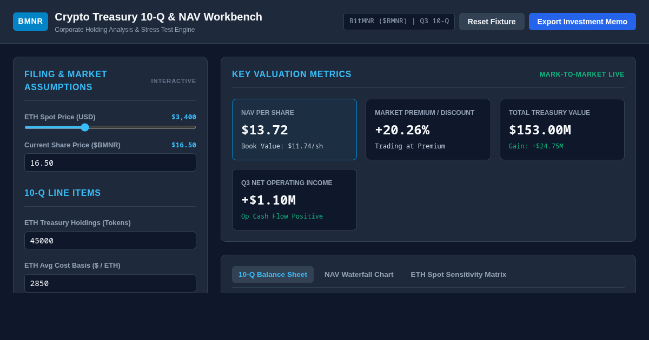
Task: Open the ETH Spot Sensitivity Matrix tab
Action: coord(459,274)
